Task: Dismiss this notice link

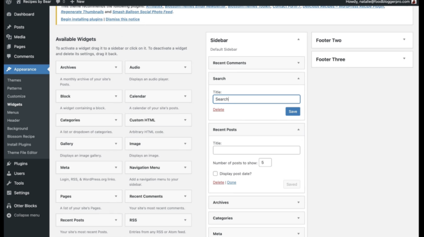Action: pos(123,19)
